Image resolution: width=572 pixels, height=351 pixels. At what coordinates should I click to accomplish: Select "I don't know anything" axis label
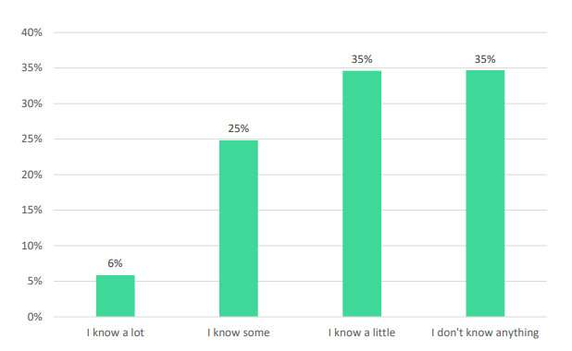pos(485,333)
